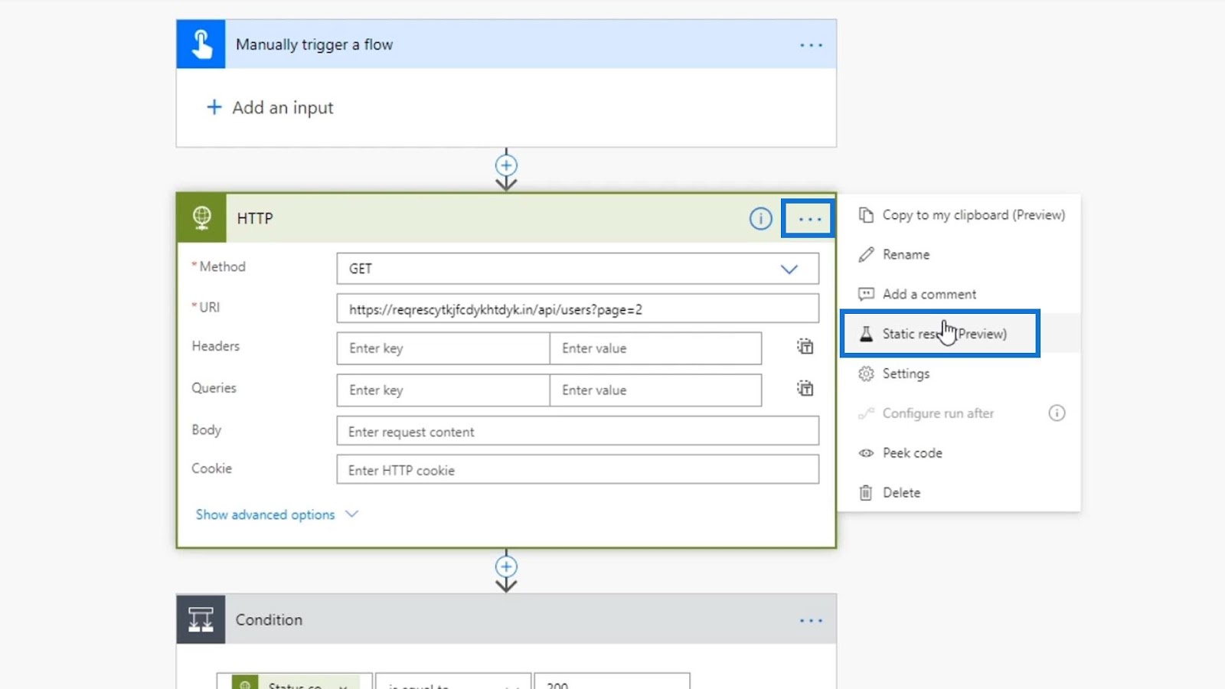This screenshot has width=1225, height=689.
Task: Click the Queries Enter key field
Action: coord(443,390)
